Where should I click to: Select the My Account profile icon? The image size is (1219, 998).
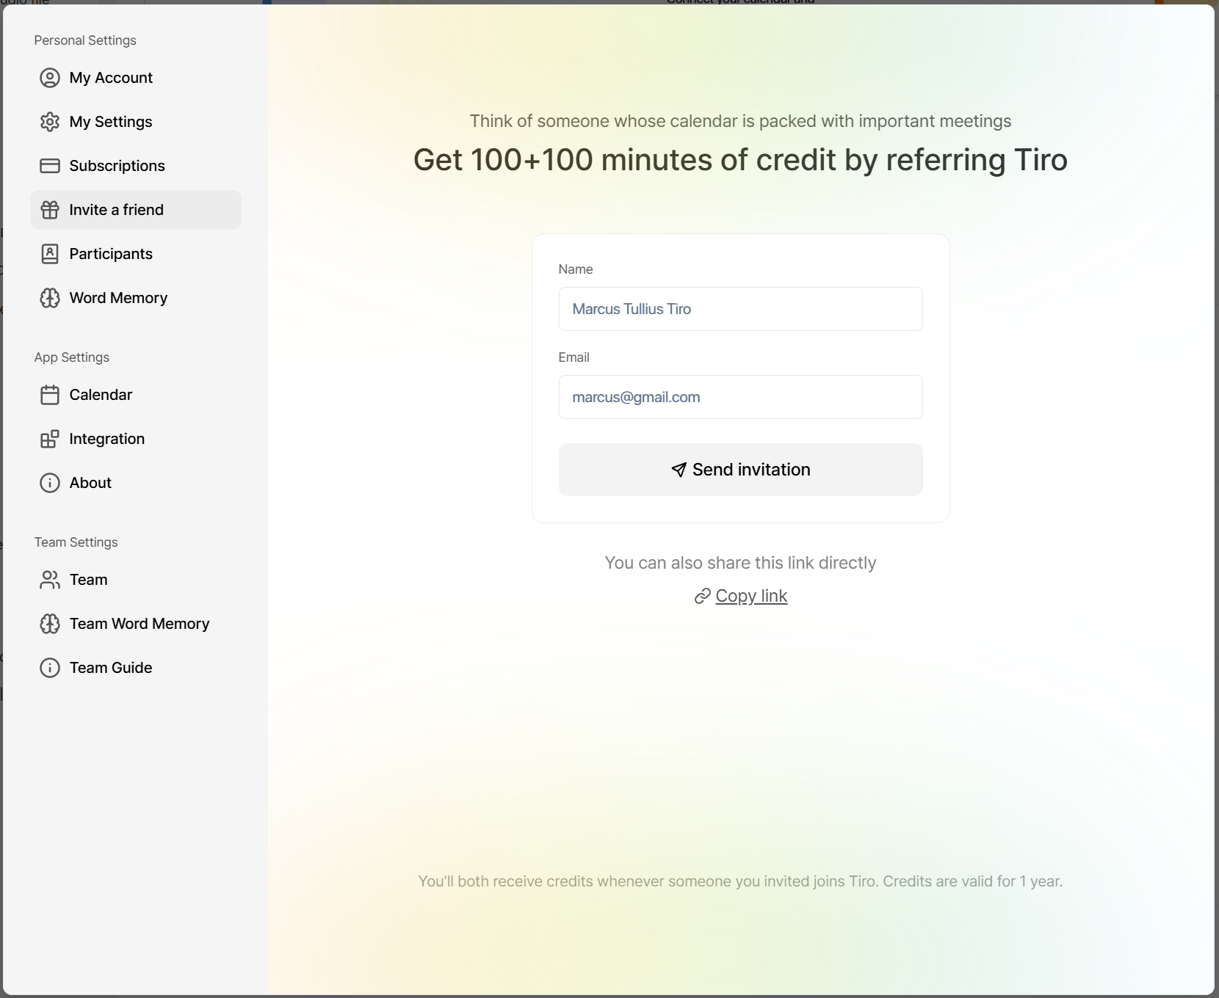click(x=48, y=78)
